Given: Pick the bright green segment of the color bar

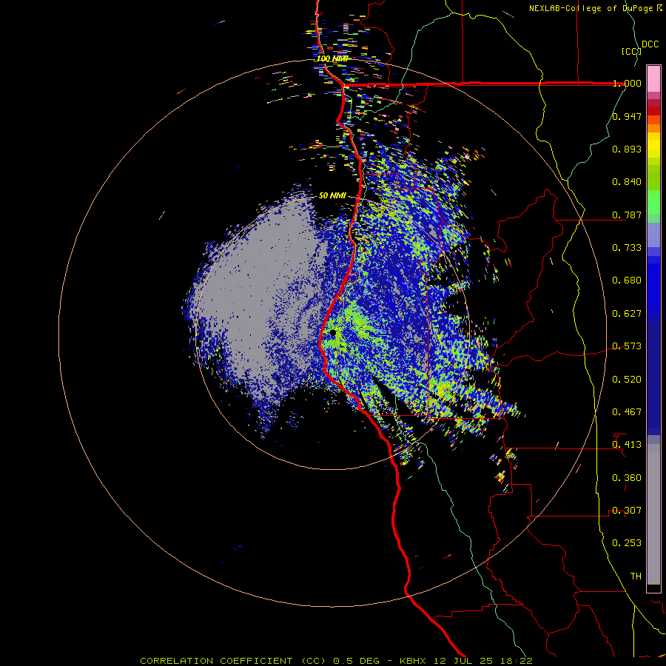Looking at the screenshot, I should point(653,202).
